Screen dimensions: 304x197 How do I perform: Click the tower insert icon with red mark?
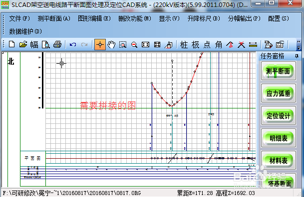coord(230,45)
